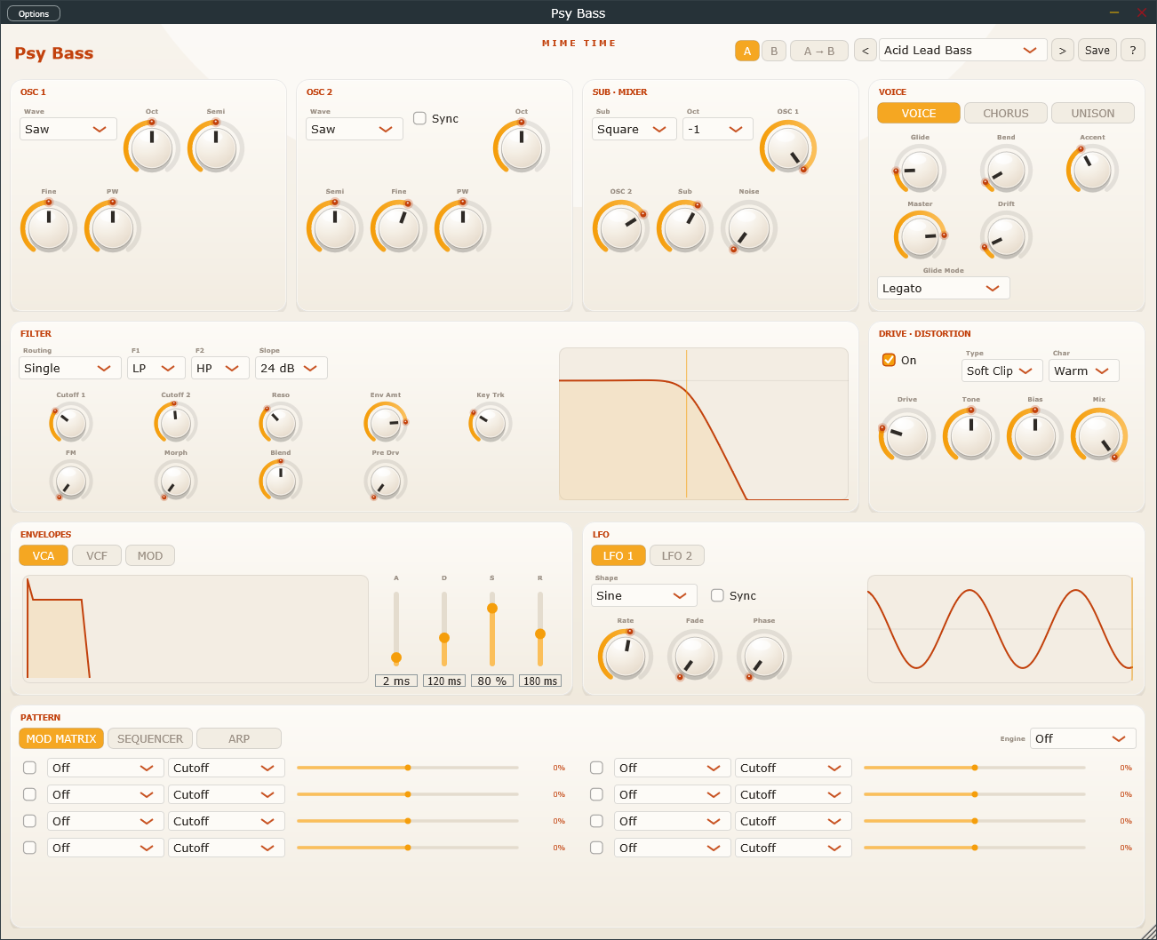
Task: Click the Drift knob
Action: [x=1006, y=235]
